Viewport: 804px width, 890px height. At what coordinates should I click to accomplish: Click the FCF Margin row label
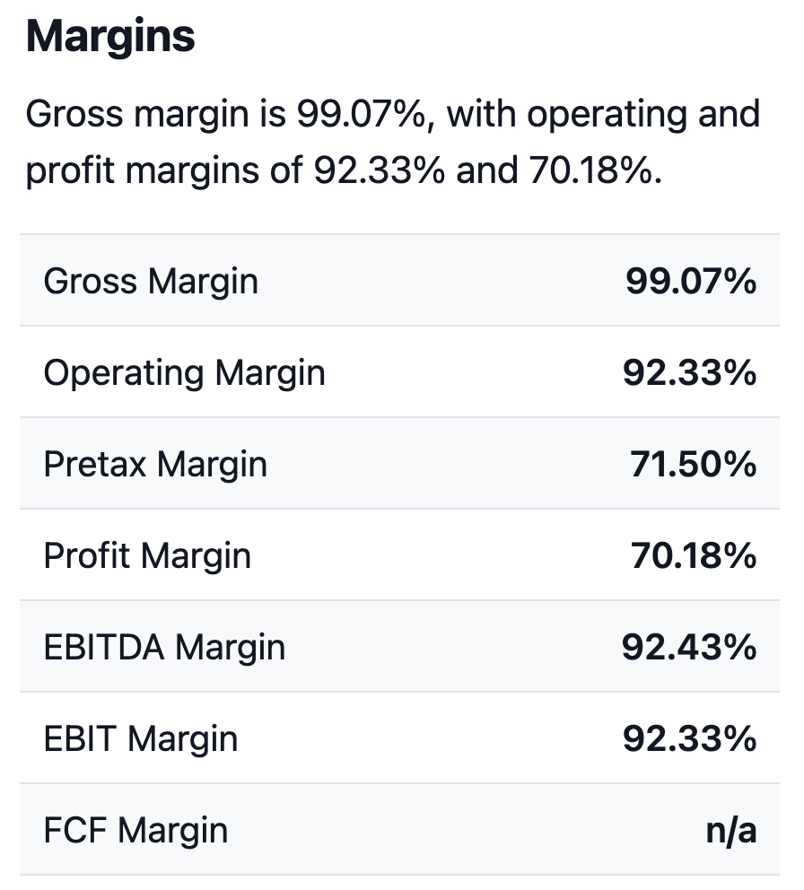click(135, 831)
